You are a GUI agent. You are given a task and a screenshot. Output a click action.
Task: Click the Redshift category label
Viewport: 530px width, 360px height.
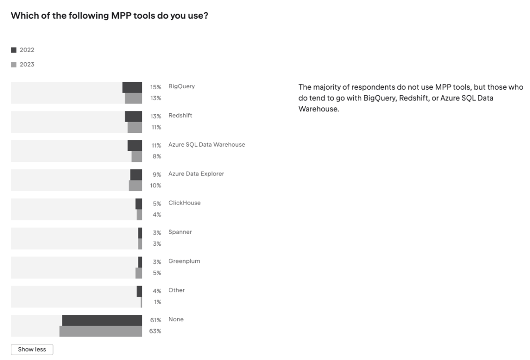point(180,115)
